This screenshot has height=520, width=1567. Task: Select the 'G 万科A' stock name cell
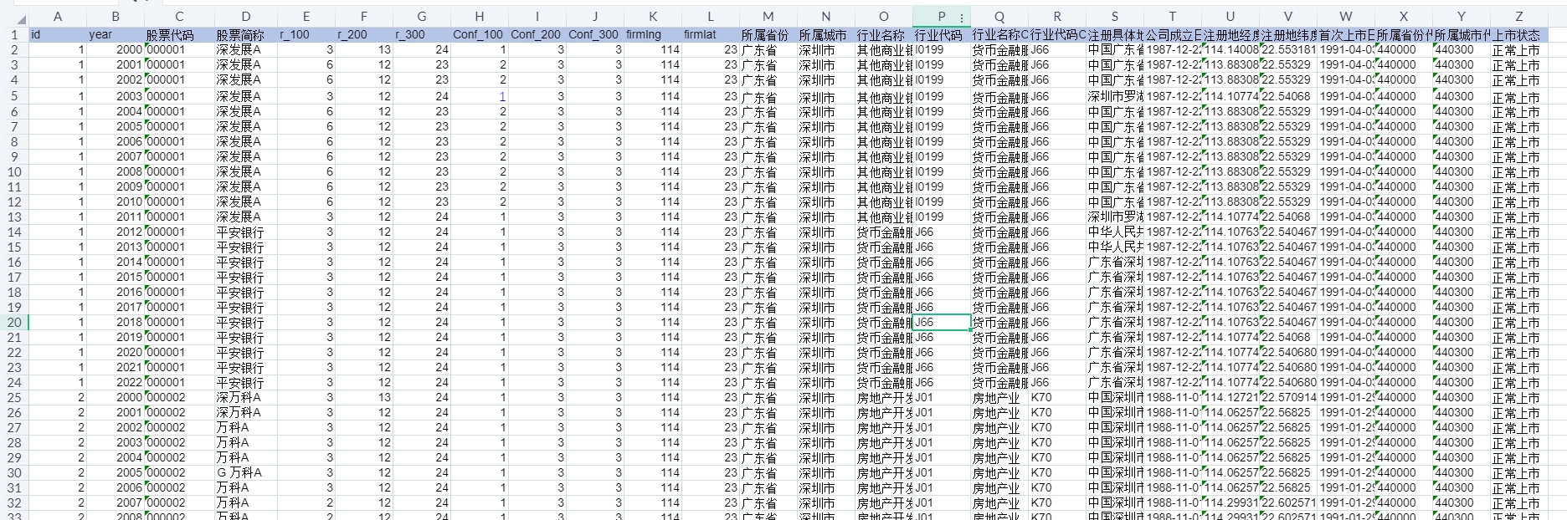tap(245, 473)
